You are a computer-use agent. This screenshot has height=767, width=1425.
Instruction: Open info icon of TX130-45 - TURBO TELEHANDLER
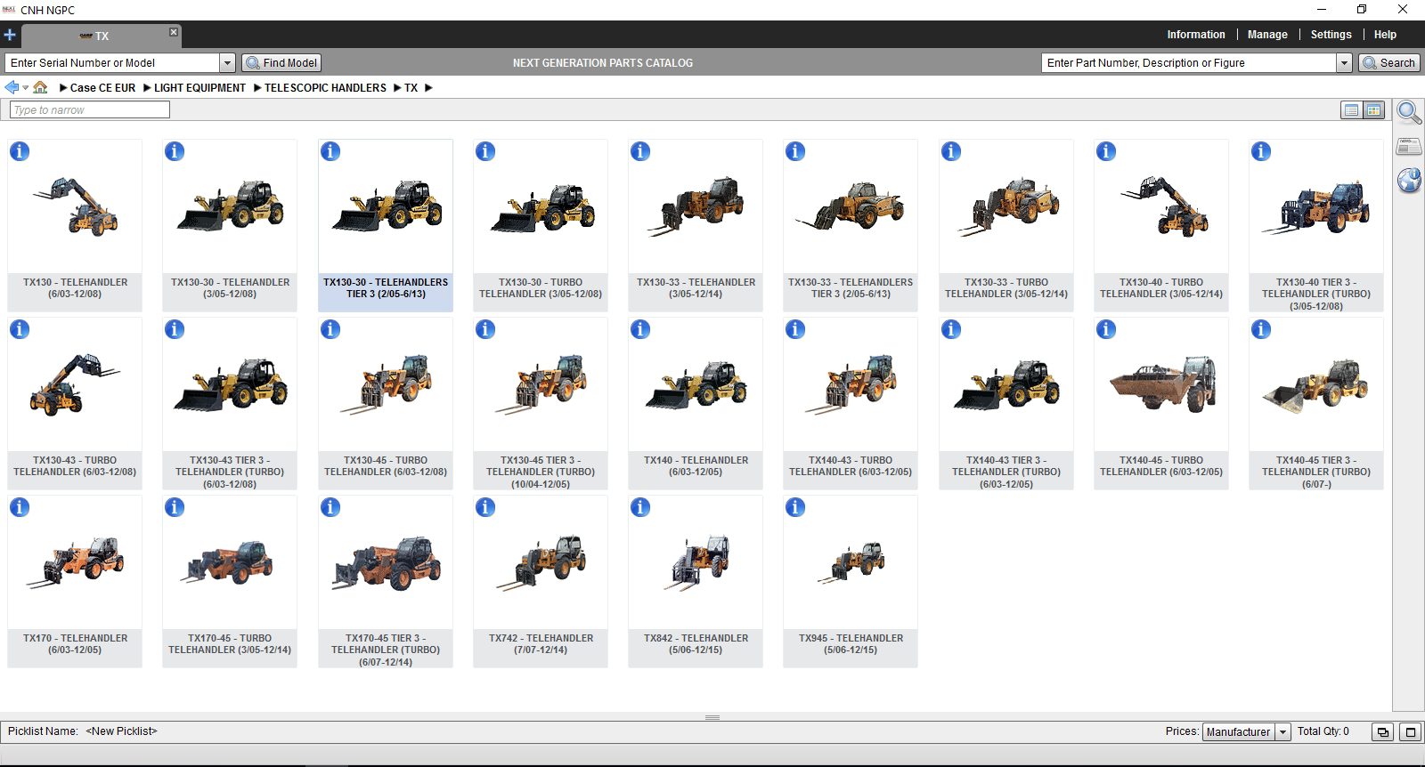[330, 329]
